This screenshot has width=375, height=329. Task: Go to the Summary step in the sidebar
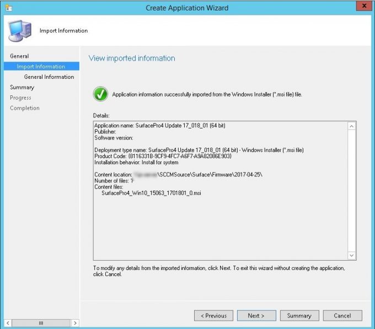(22, 88)
